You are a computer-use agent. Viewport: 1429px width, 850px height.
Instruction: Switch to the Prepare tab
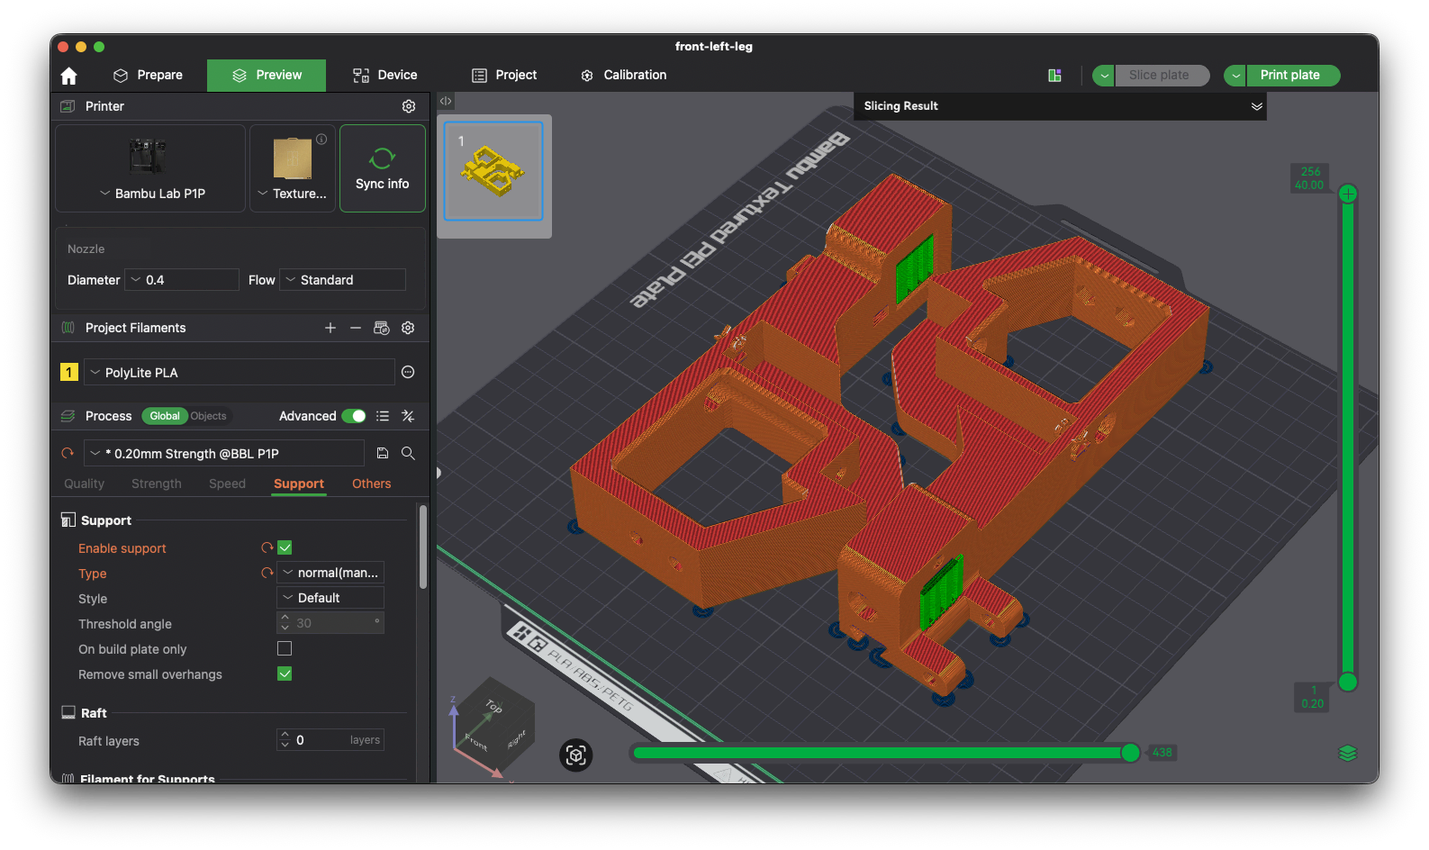click(x=149, y=76)
